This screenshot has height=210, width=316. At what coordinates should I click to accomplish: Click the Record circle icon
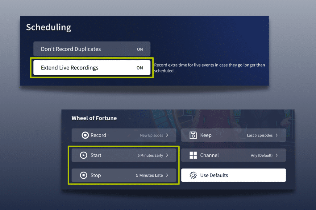[85, 135]
